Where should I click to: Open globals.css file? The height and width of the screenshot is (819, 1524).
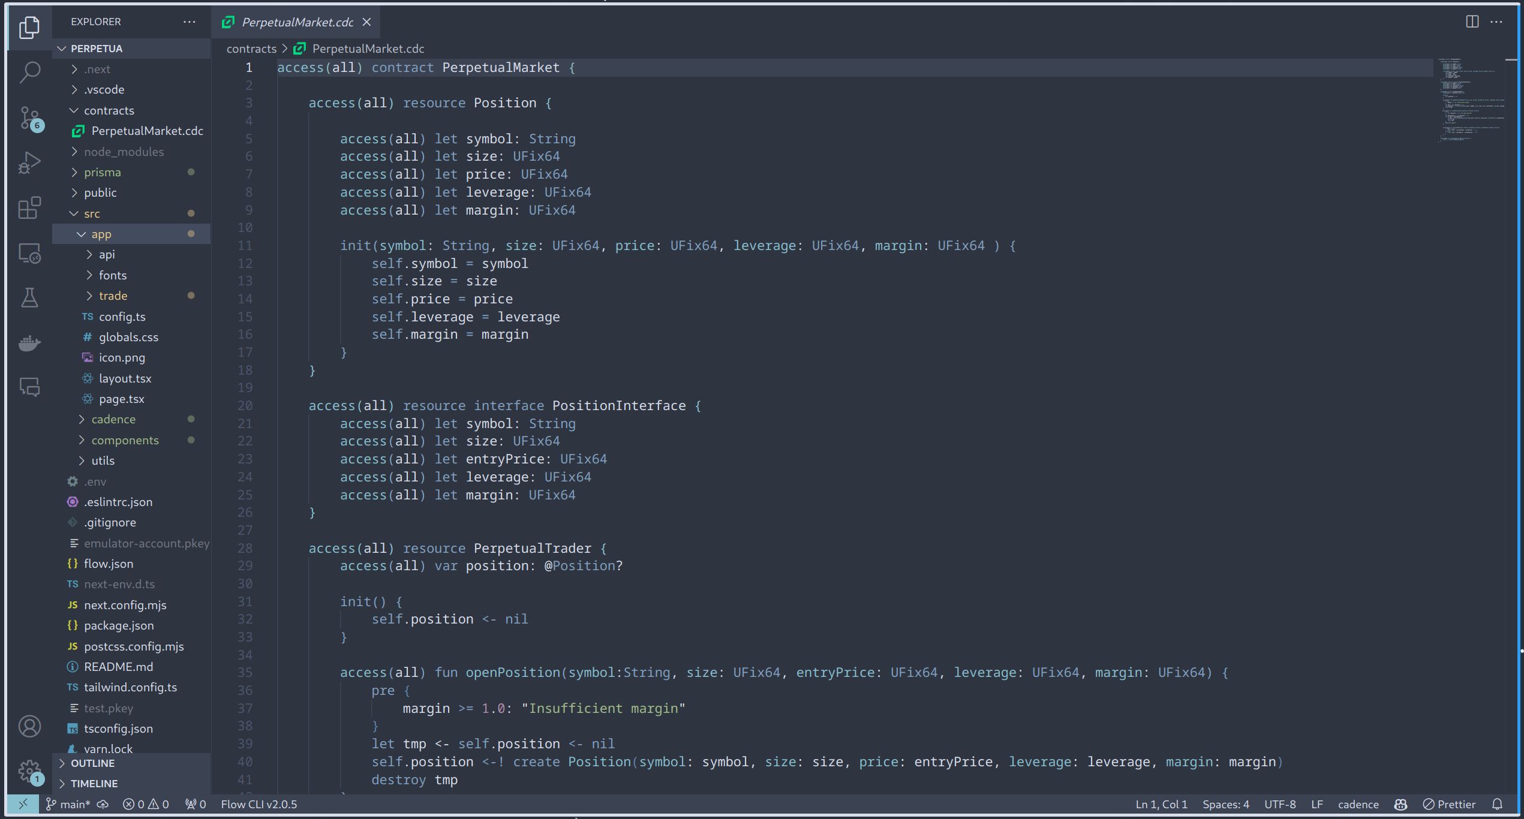pyautogui.click(x=131, y=337)
